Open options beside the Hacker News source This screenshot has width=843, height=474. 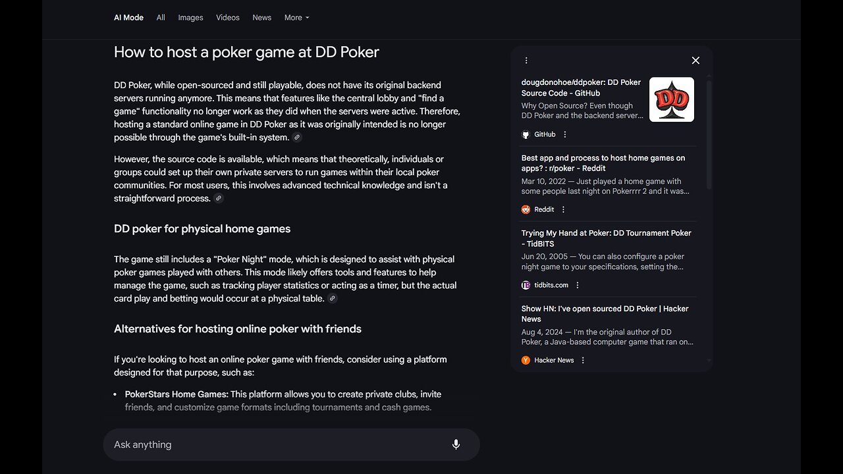[x=583, y=360]
